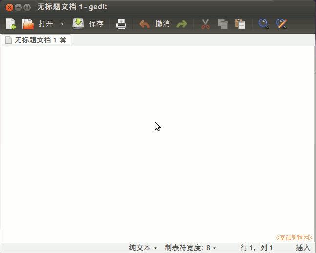Open the find magnifier tool
Viewport: 316px width, 253px height.
(x=263, y=24)
